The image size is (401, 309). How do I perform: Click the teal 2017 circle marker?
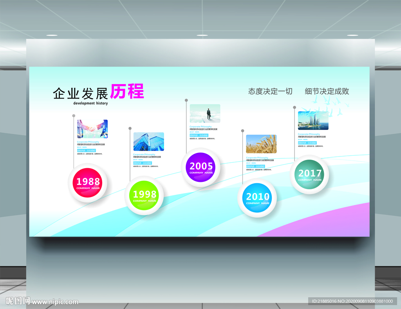tap(309, 174)
